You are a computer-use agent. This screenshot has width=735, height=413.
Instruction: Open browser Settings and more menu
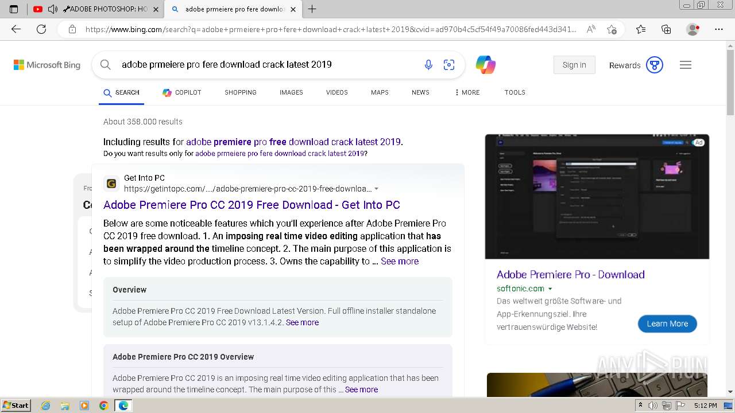[x=719, y=29]
